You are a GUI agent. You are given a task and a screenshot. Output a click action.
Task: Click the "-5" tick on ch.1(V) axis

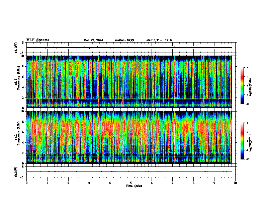point(23,53)
